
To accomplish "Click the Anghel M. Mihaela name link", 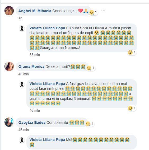I will click(35, 11).
